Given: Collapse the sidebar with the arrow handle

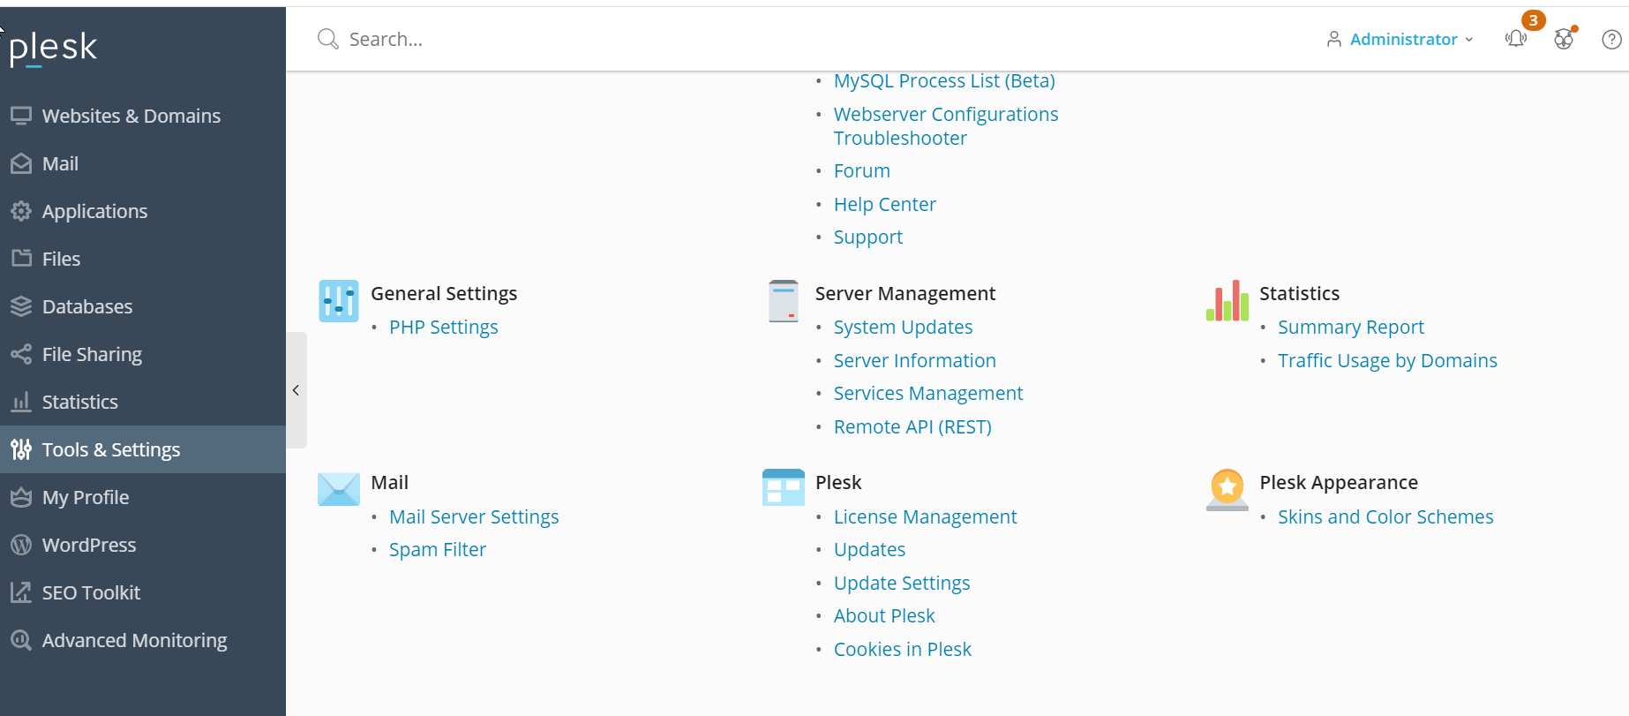Looking at the screenshot, I should (297, 390).
